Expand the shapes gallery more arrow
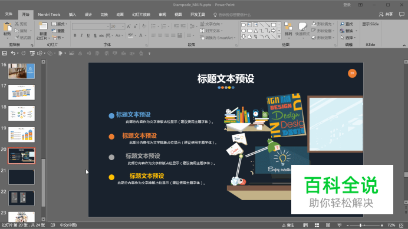 (x=279, y=37)
